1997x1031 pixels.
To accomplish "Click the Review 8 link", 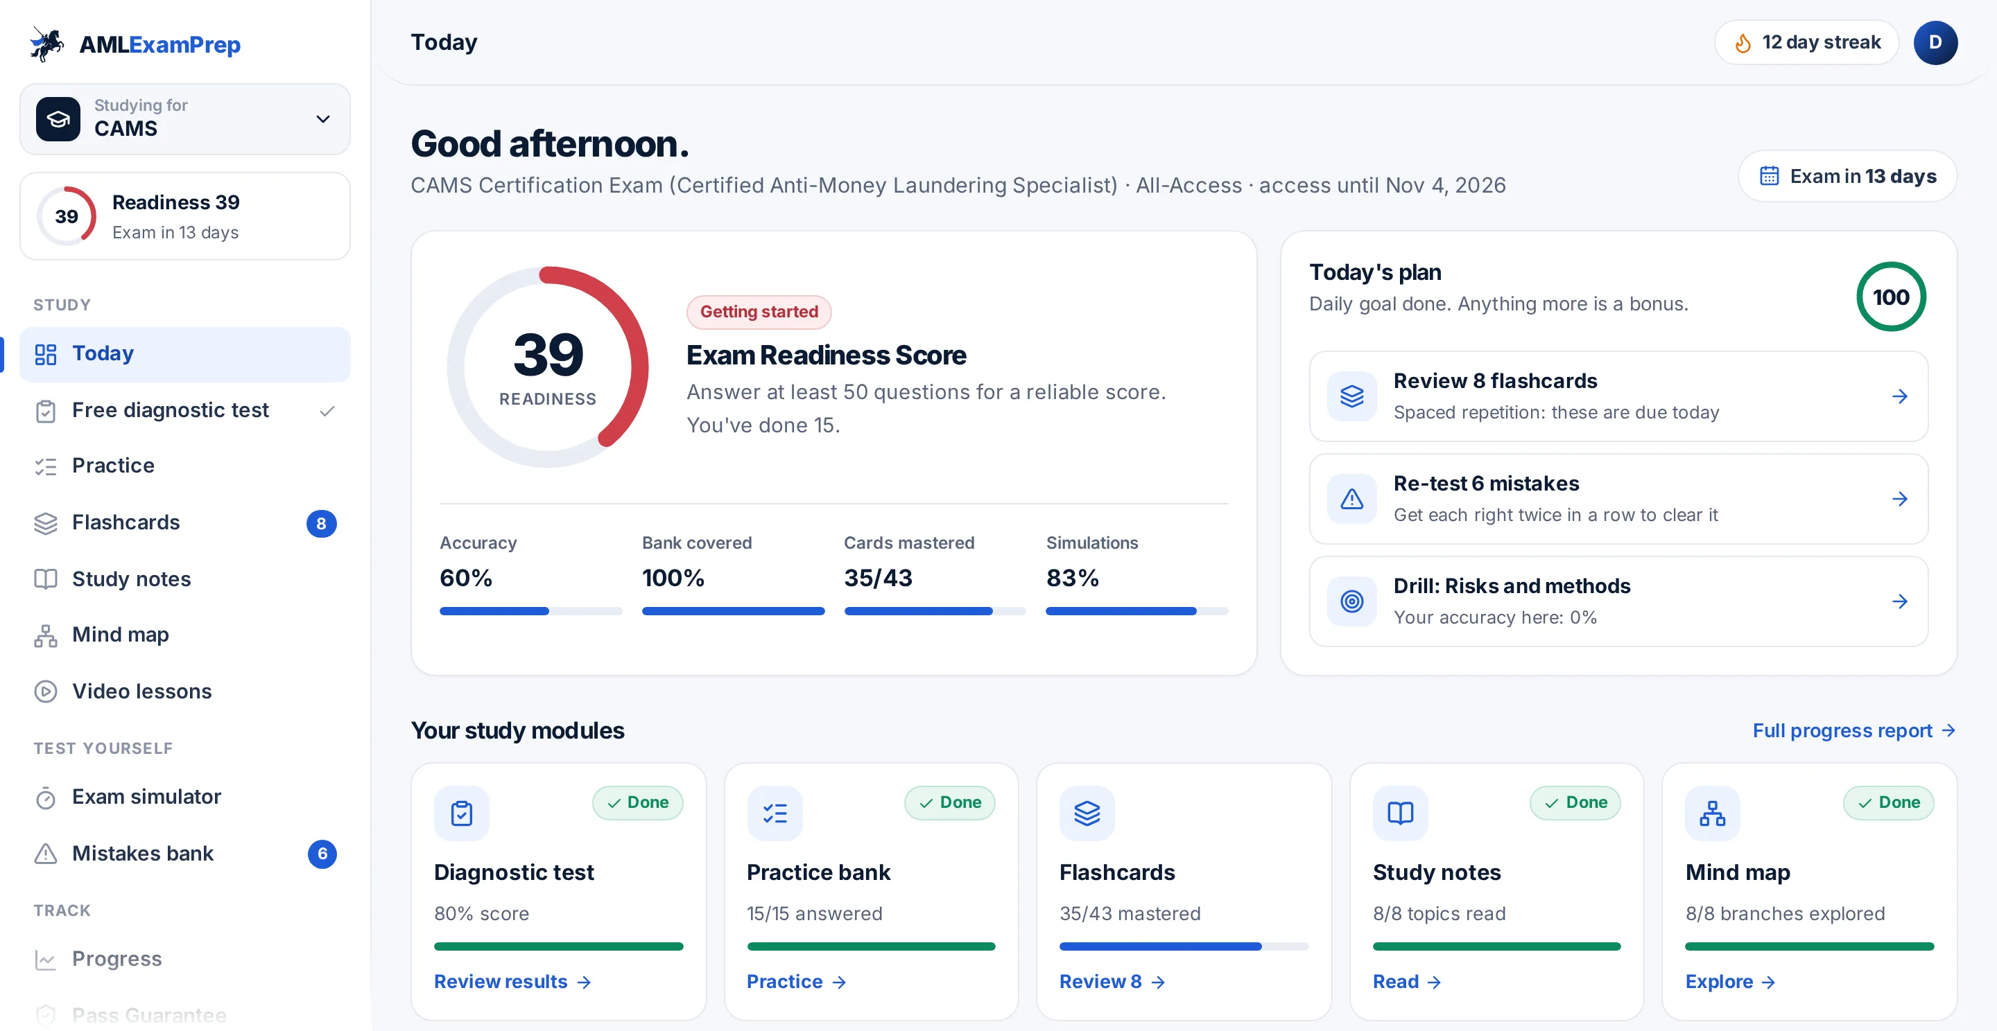I will 1112,981.
